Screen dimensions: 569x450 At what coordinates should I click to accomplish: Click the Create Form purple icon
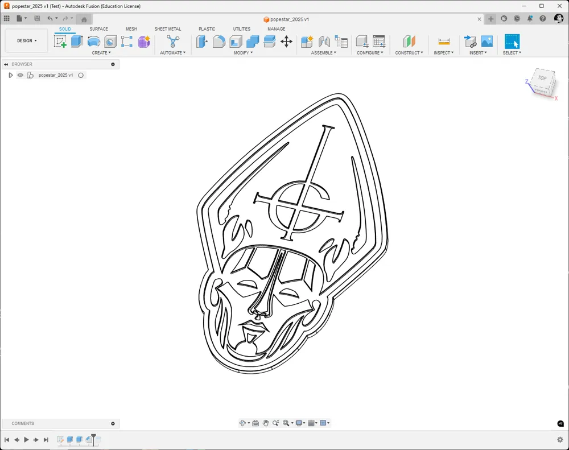pos(144,42)
